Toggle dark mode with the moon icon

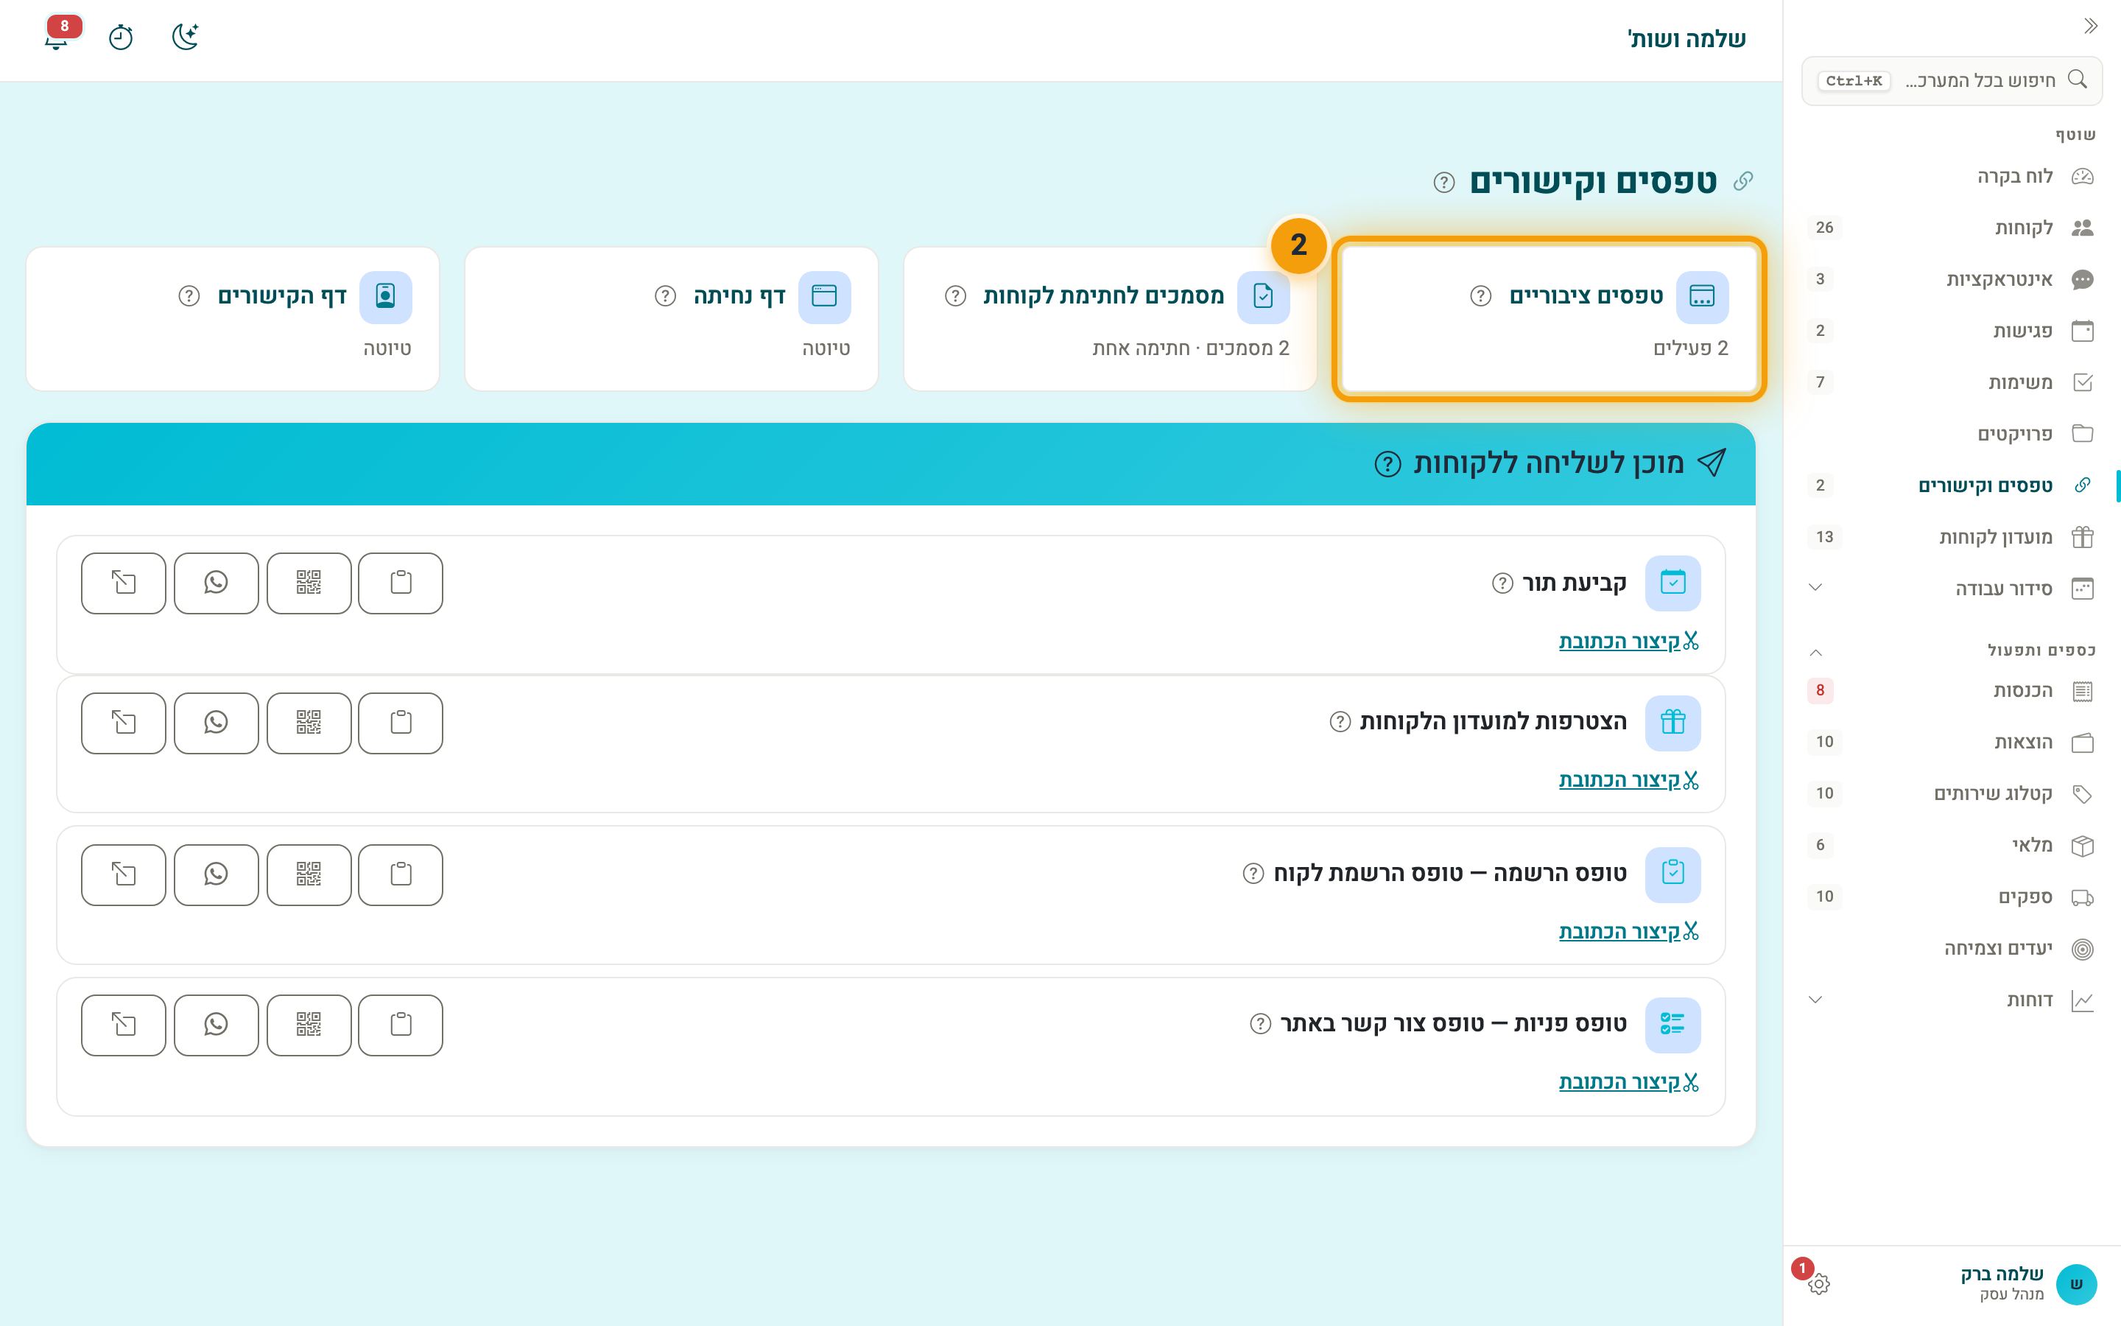click(x=185, y=37)
